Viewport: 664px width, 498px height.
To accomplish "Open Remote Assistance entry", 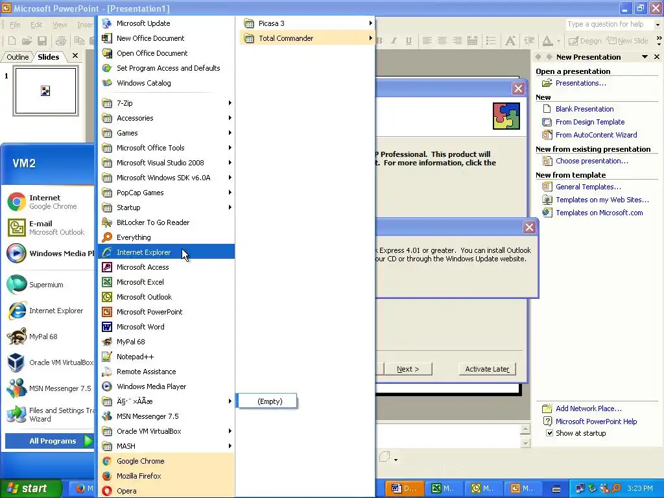I will pos(166,372).
